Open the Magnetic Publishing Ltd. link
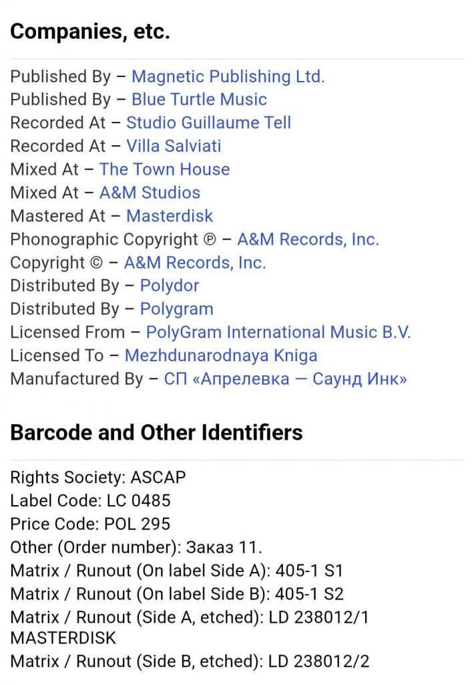The height and width of the screenshot is (685, 474). [x=228, y=76]
